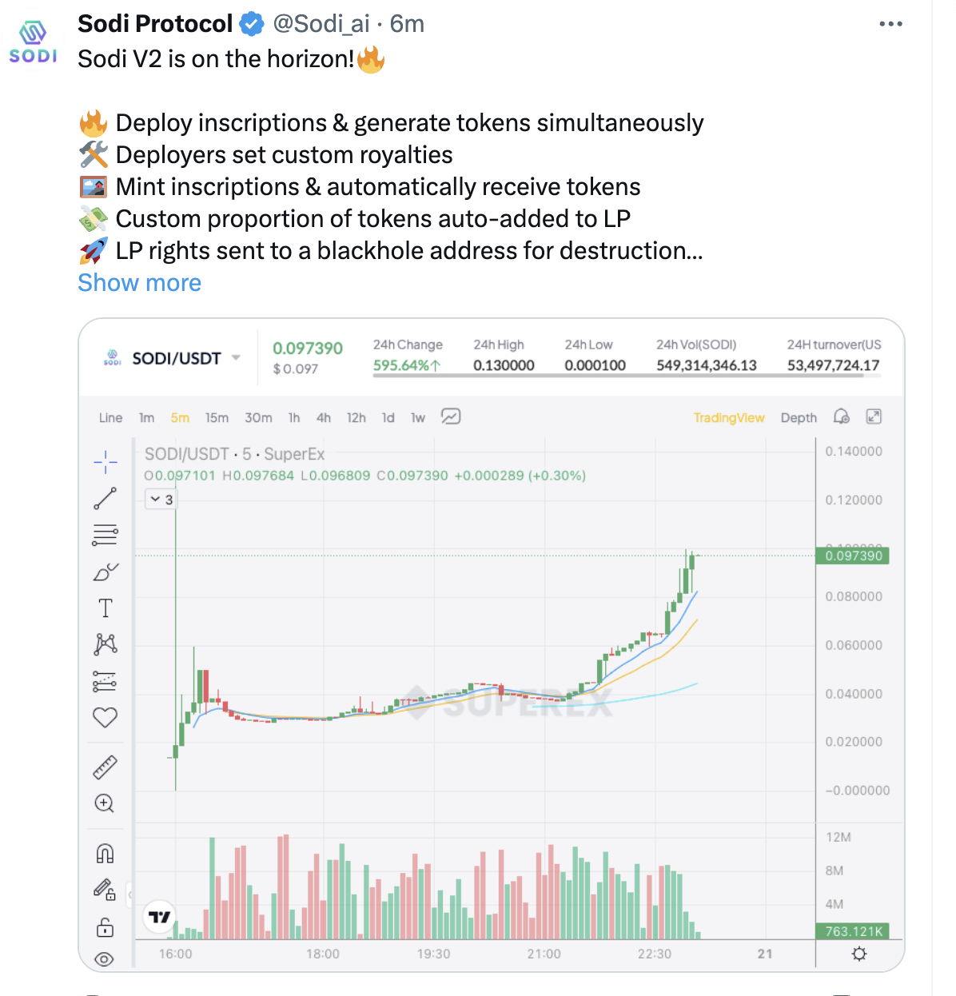
Task: Open the SODI/USDT pair dropdown
Action: [236, 358]
